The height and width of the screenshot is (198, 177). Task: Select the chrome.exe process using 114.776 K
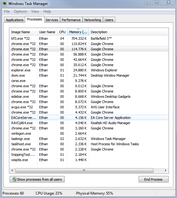[x=89, y=49]
